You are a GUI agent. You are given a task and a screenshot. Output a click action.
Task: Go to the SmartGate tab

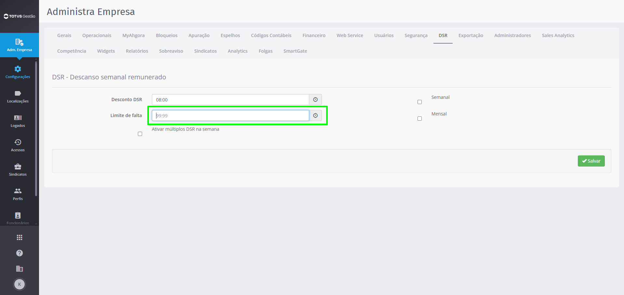click(295, 51)
